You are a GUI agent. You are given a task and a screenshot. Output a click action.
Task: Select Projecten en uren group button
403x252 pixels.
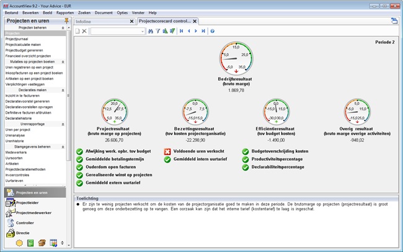pos(35,192)
